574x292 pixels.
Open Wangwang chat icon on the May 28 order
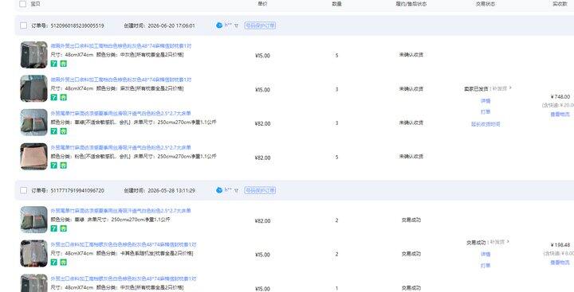pyautogui.click(x=219, y=190)
